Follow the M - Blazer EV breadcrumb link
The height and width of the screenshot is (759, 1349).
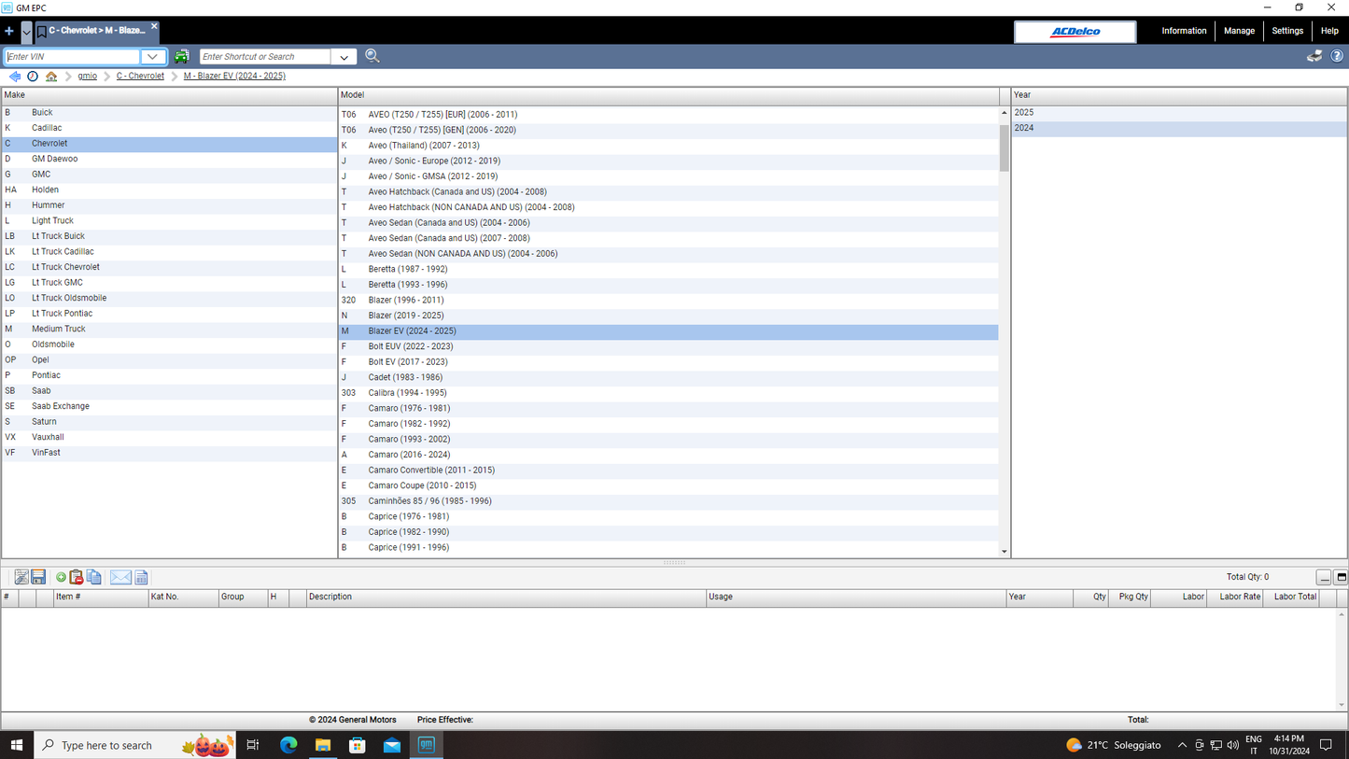click(x=234, y=77)
